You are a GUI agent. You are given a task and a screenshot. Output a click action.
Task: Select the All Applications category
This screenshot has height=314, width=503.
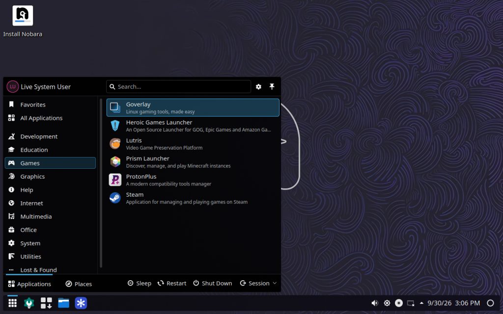tap(50, 118)
